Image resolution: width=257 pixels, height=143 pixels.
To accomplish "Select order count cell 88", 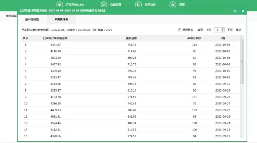I will 194,64.
